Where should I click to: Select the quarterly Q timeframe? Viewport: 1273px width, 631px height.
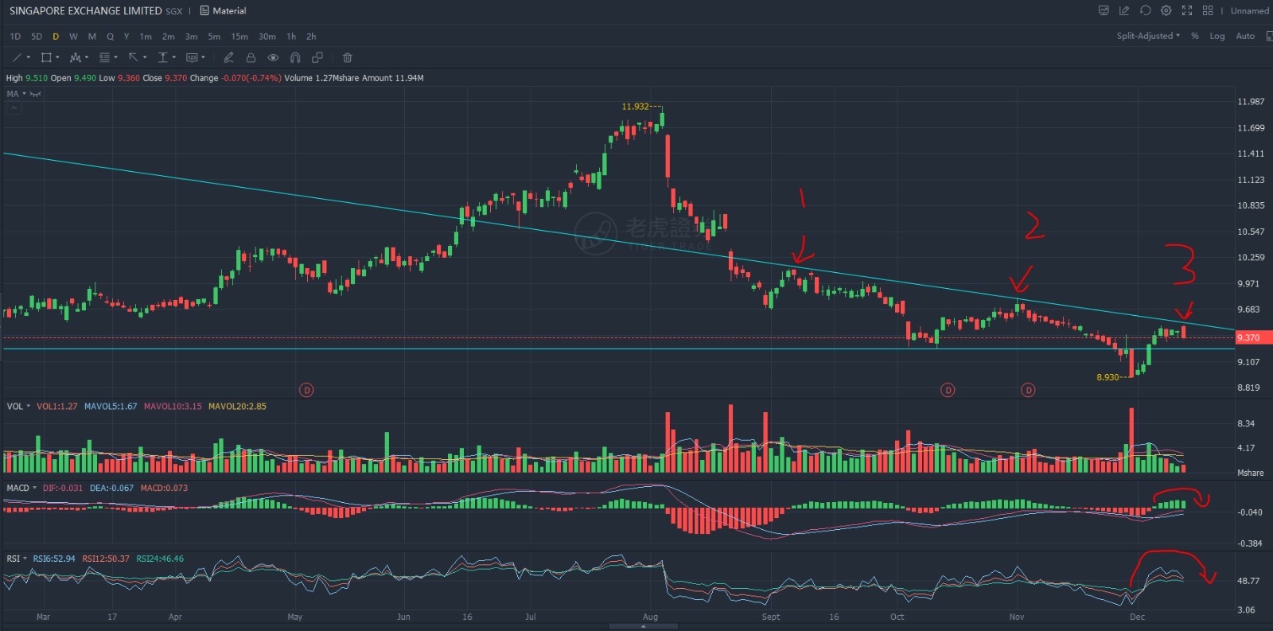(110, 37)
